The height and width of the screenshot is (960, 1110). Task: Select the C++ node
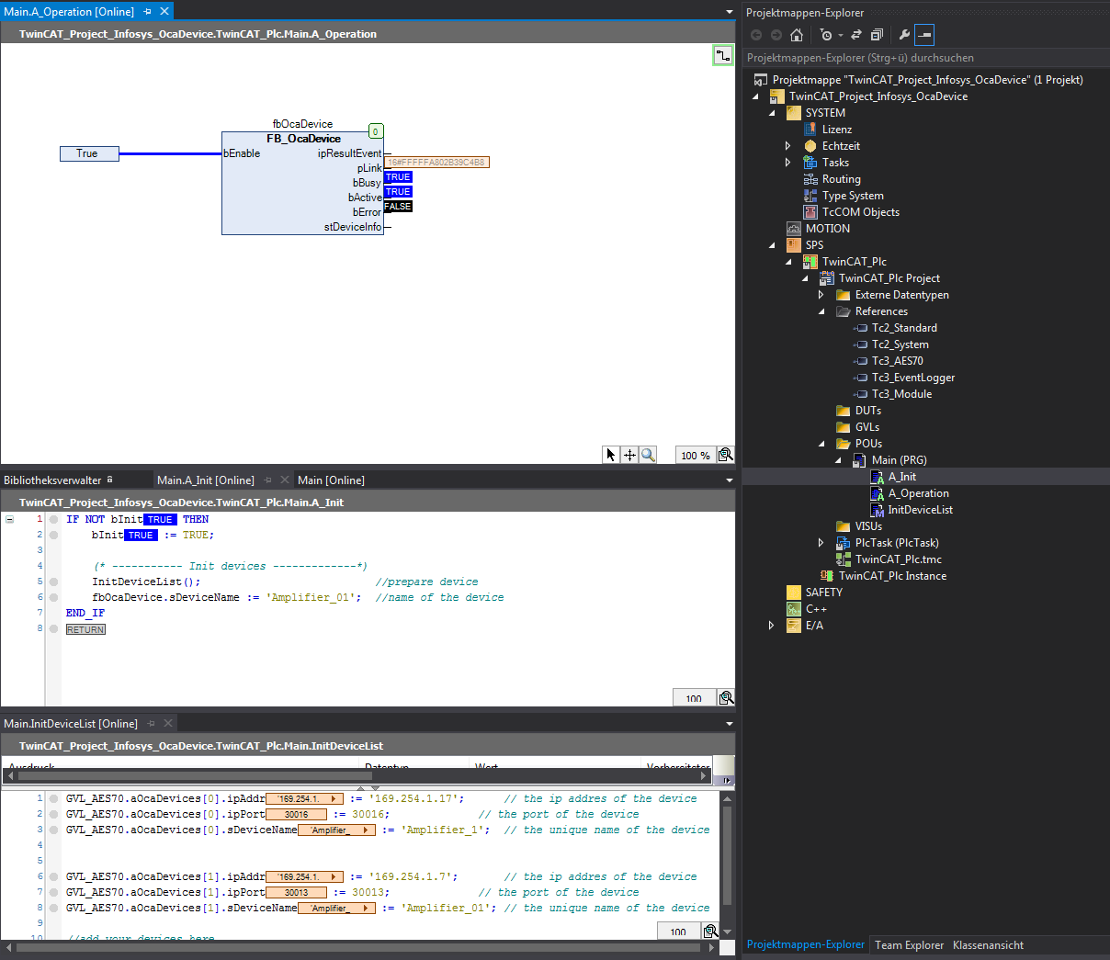[816, 609]
